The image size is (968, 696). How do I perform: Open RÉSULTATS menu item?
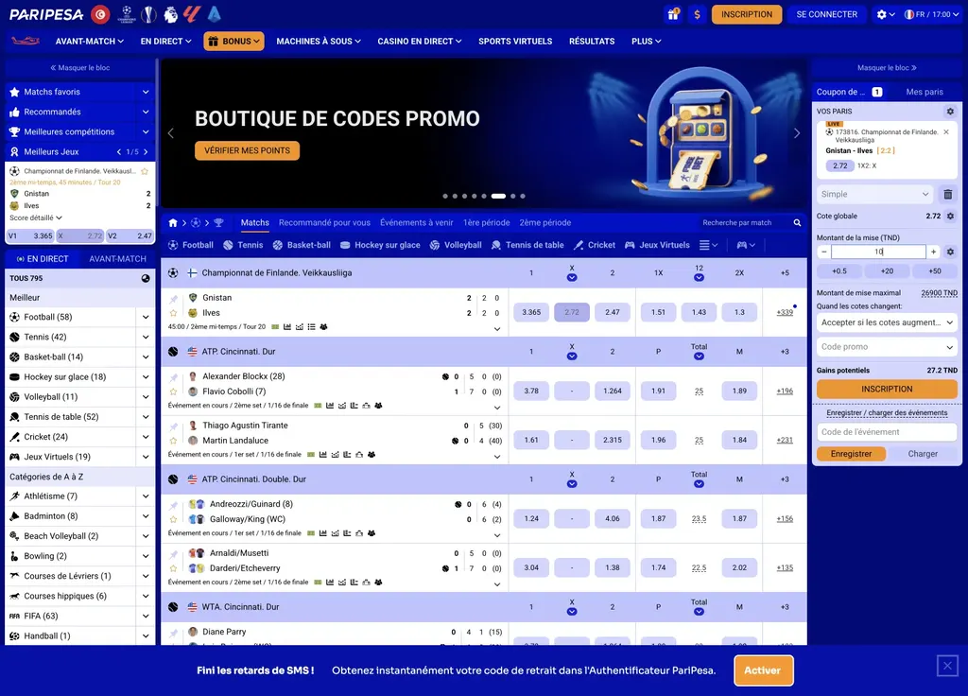coord(592,42)
